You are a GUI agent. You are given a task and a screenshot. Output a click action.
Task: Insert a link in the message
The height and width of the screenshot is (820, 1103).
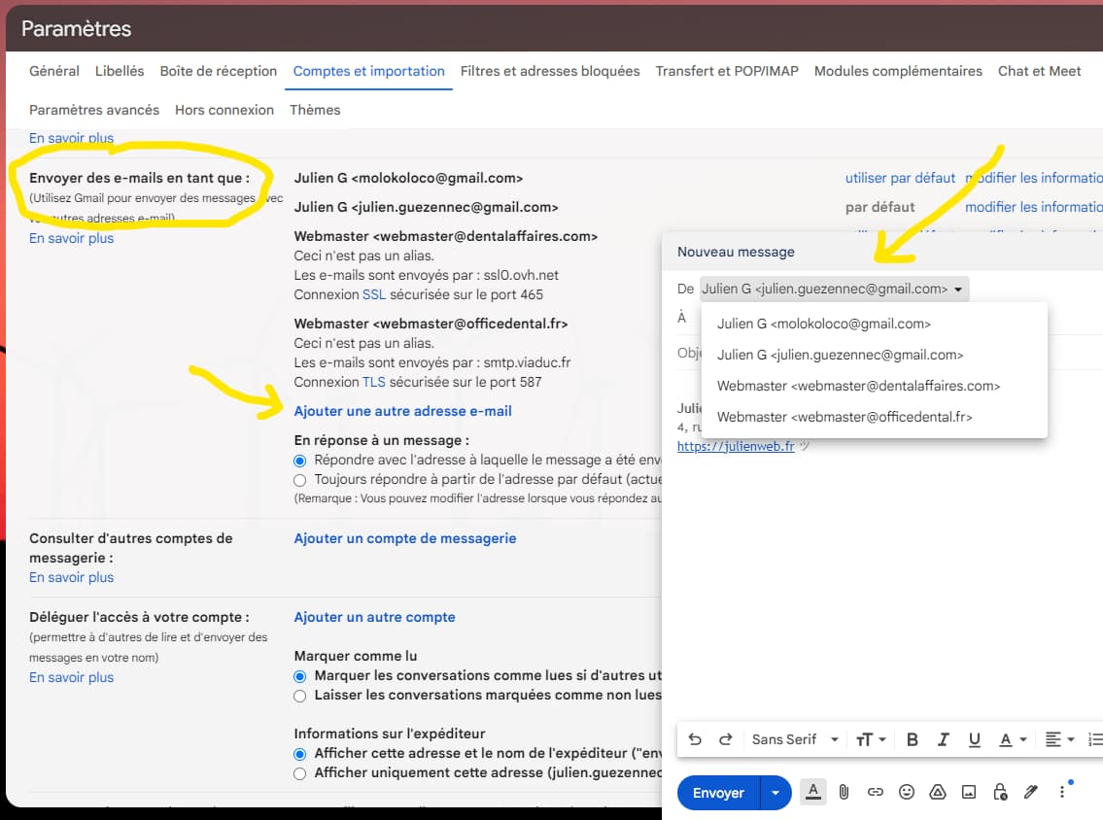[x=876, y=793]
